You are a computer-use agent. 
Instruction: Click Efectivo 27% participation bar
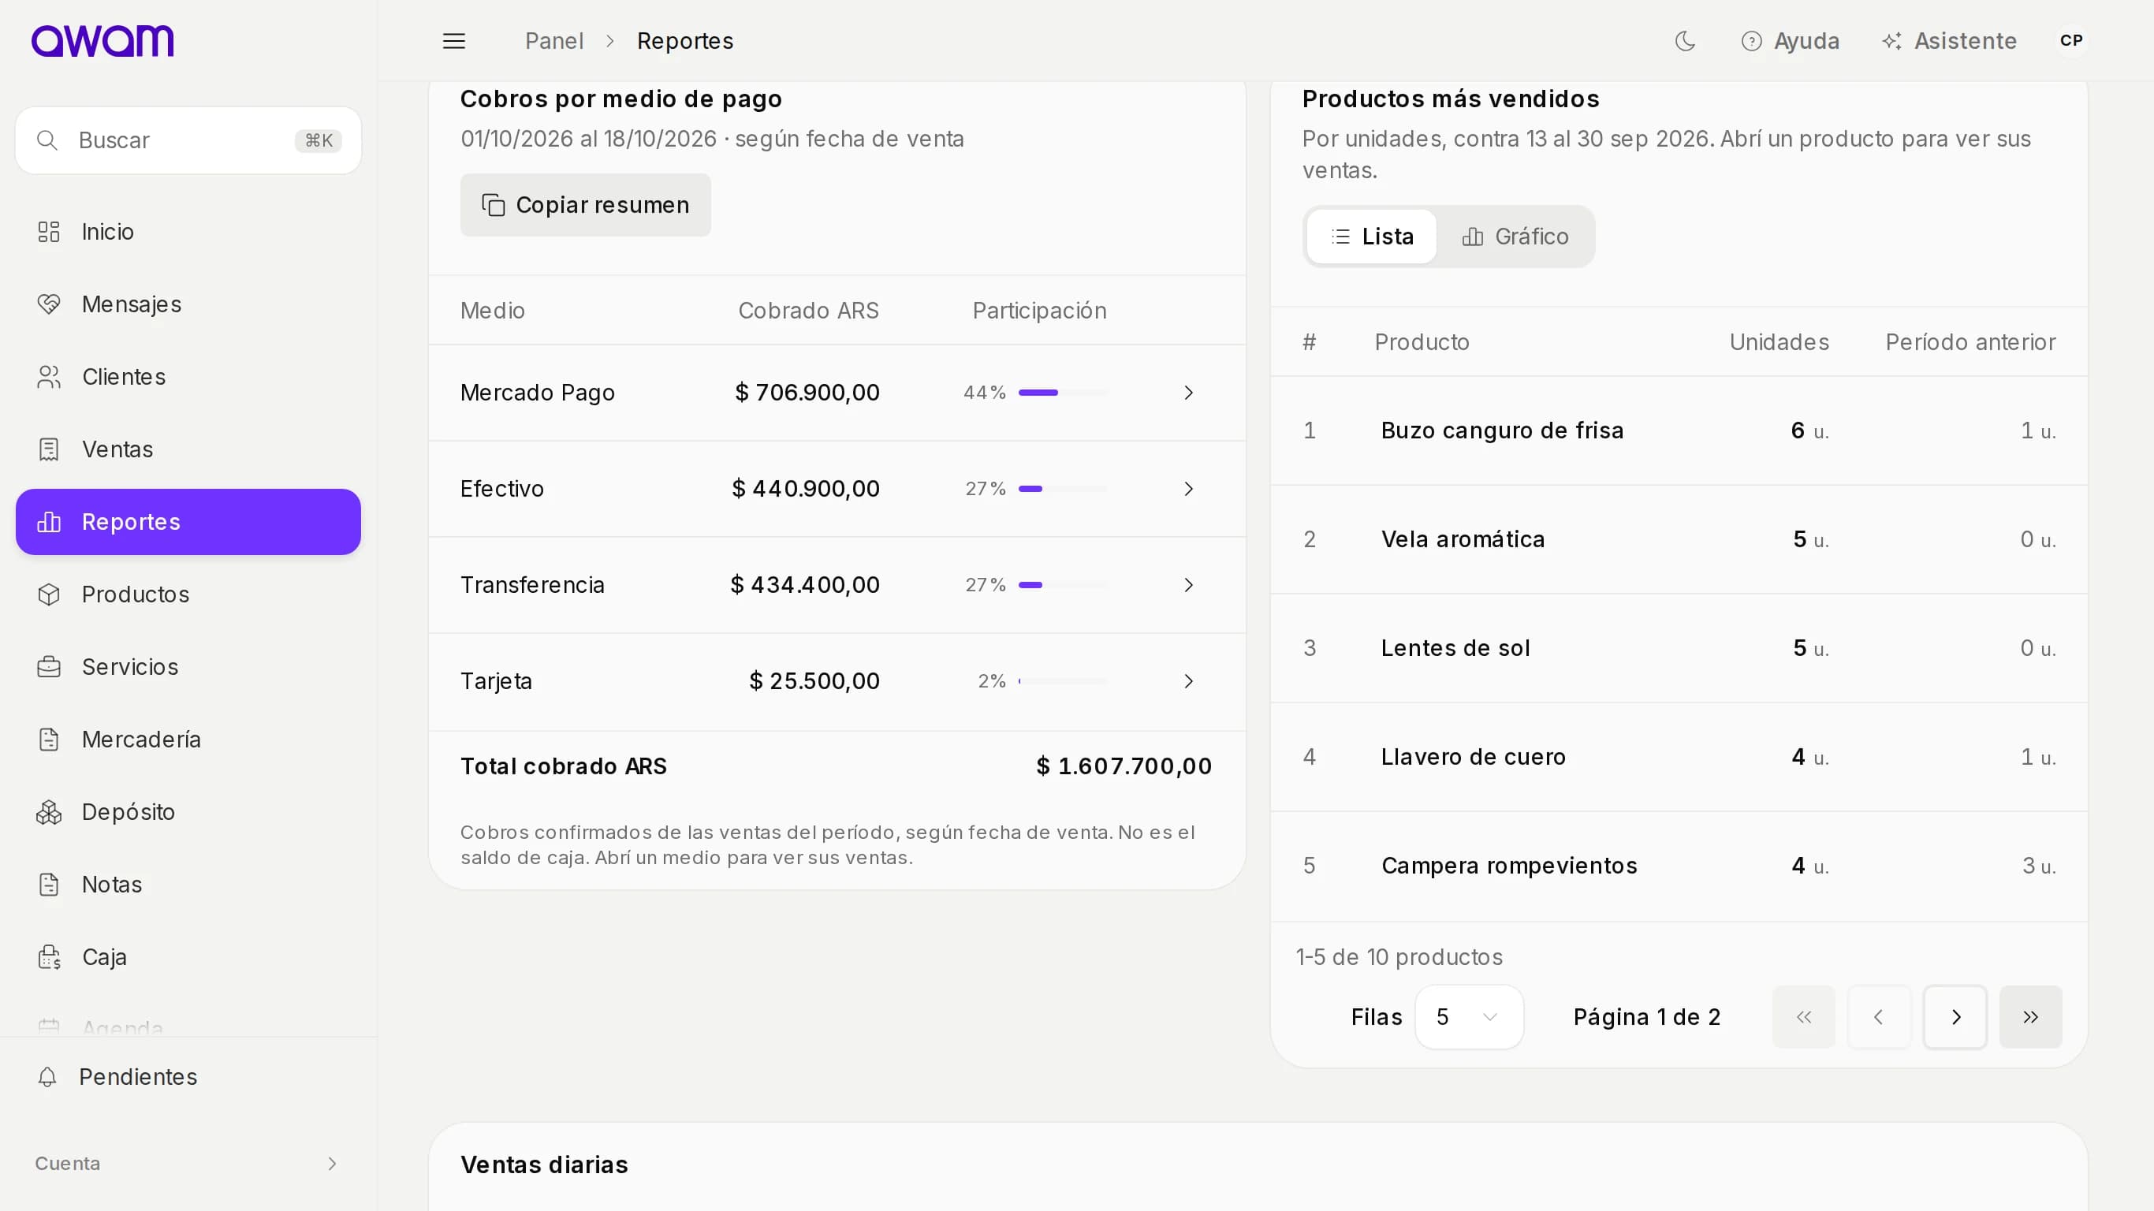[1063, 488]
